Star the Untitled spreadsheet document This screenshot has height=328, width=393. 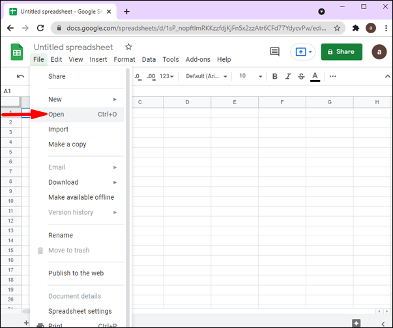click(128, 47)
